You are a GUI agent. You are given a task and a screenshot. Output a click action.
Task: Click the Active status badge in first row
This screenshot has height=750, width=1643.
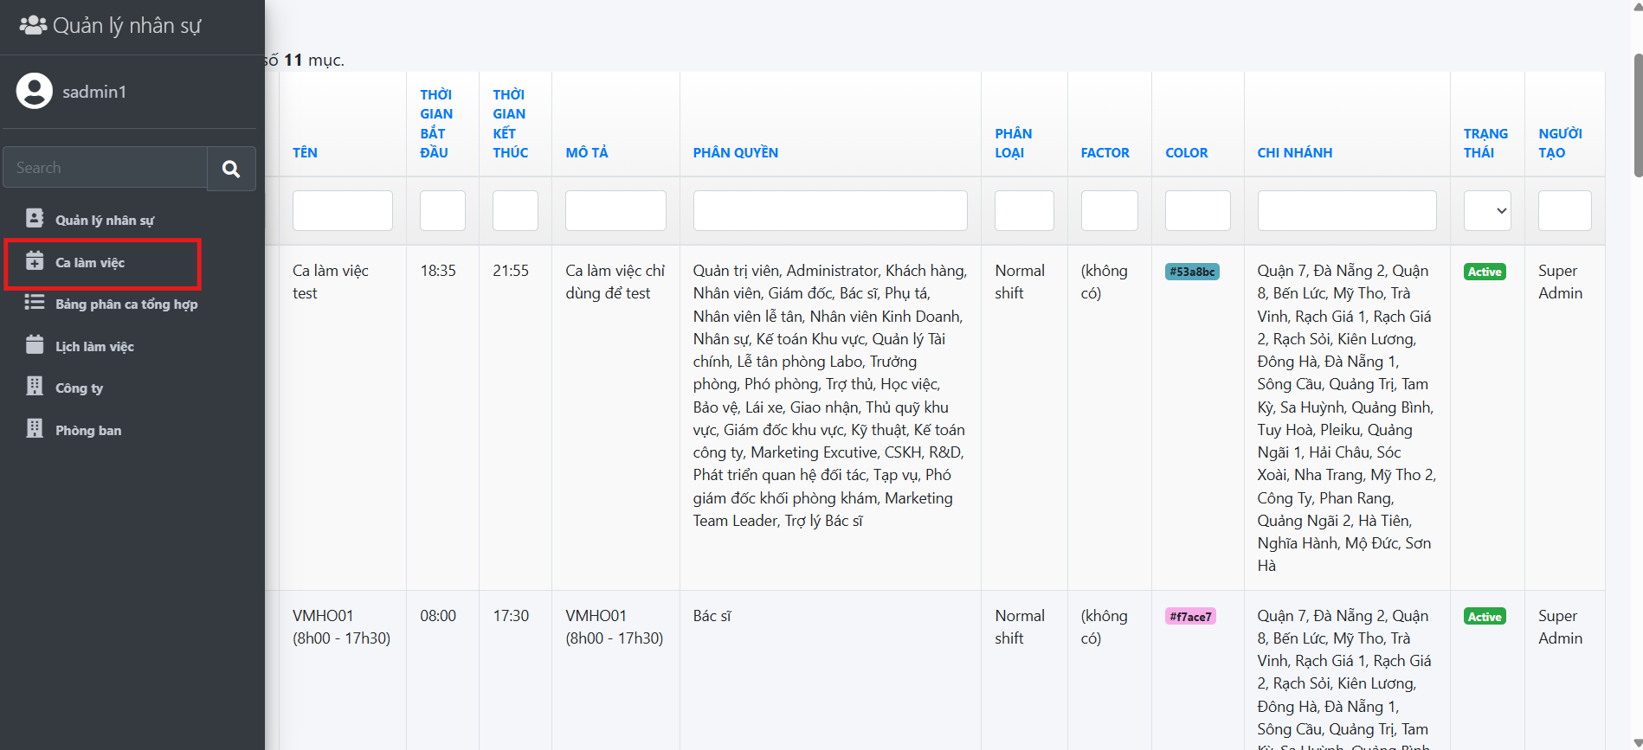click(x=1485, y=272)
